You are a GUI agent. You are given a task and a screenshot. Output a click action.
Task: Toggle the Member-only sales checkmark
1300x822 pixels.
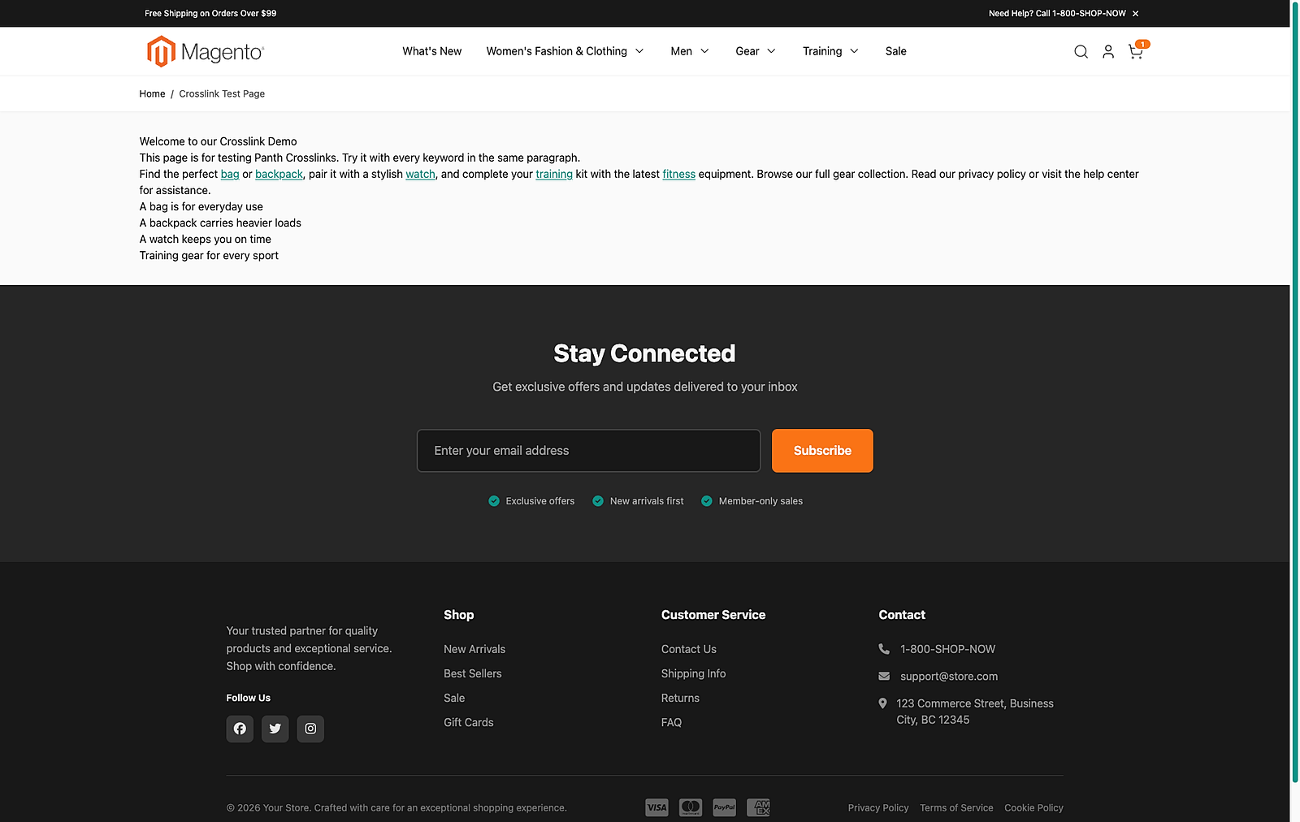coord(706,501)
